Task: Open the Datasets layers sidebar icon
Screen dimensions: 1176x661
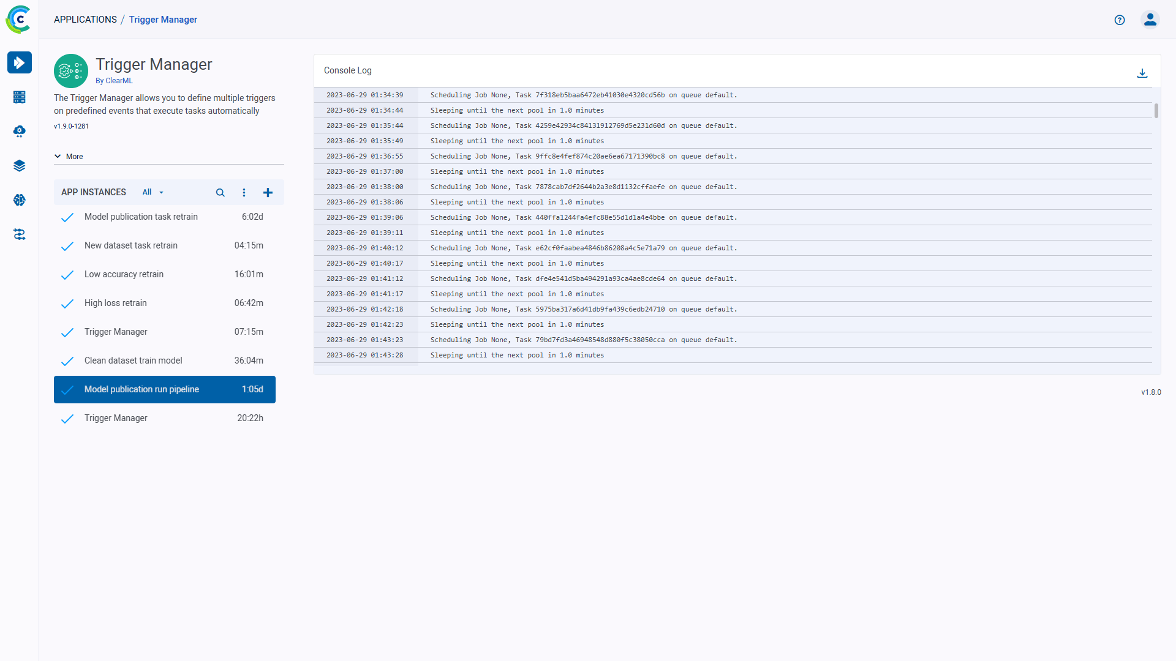Action: pyautogui.click(x=20, y=166)
